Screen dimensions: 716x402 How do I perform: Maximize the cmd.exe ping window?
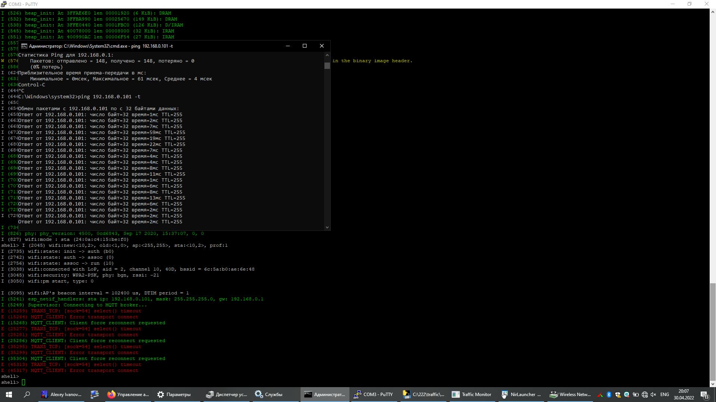305,46
